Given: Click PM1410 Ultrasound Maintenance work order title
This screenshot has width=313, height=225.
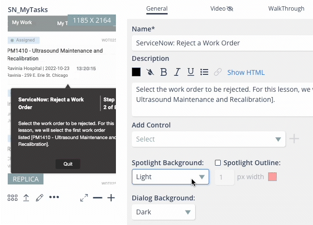Looking at the screenshot, I should [55, 55].
